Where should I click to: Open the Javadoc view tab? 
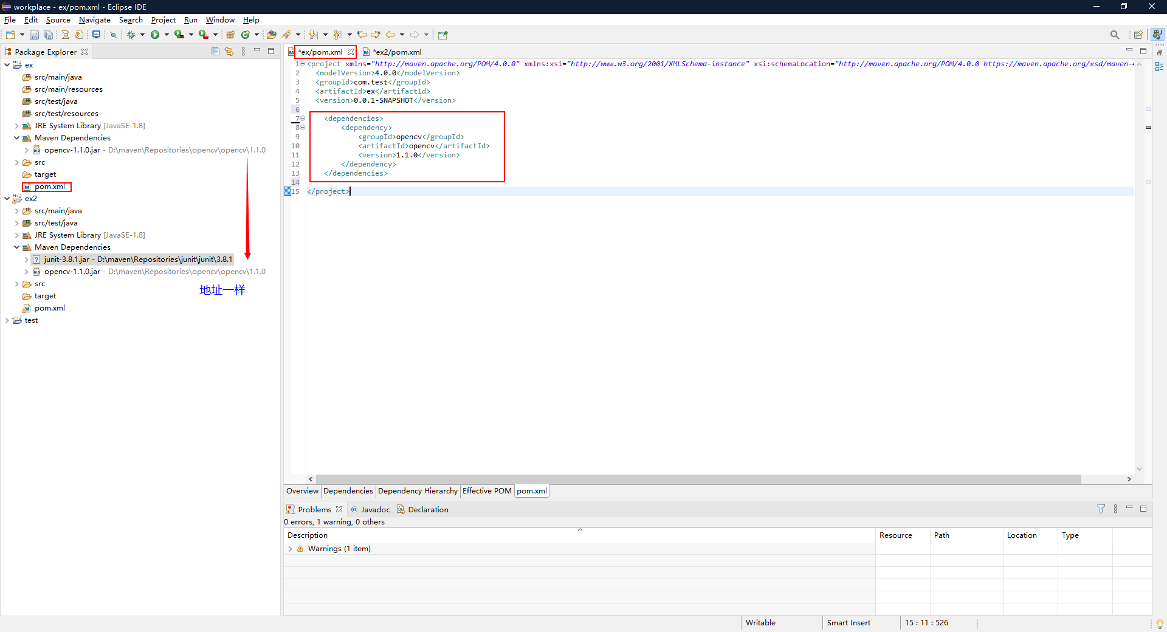[x=370, y=509]
